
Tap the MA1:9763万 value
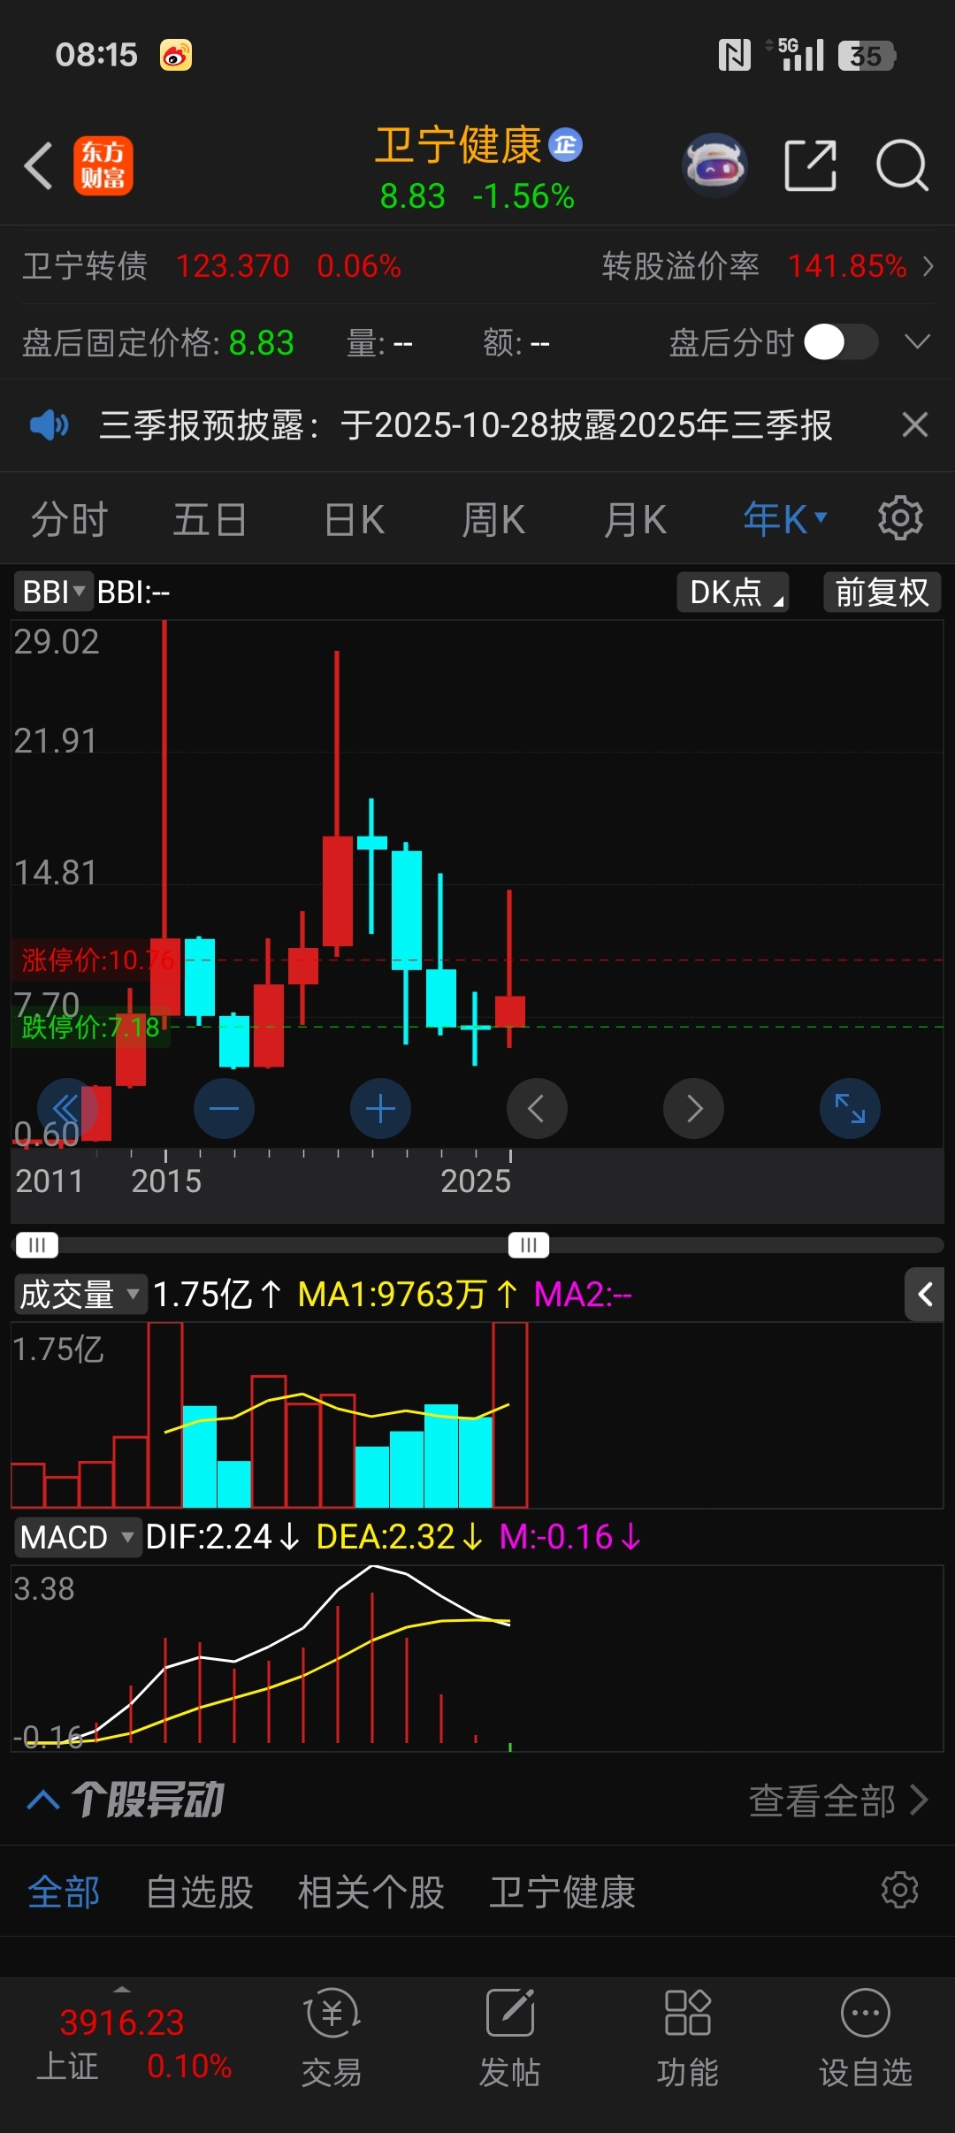(408, 1295)
